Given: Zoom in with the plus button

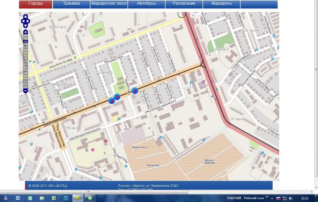Looking at the screenshot, I should [x=26, y=32].
